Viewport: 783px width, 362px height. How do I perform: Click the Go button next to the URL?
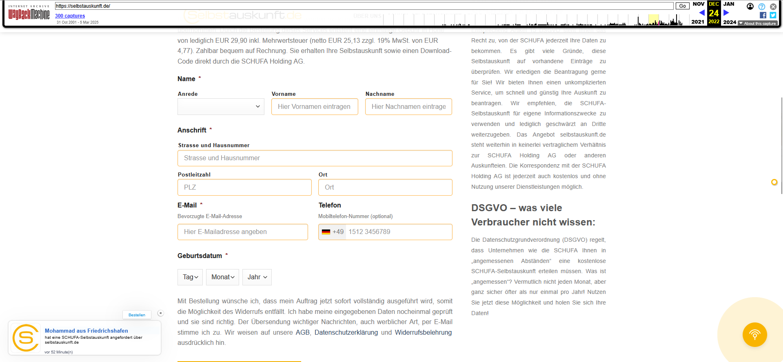pos(682,6)
